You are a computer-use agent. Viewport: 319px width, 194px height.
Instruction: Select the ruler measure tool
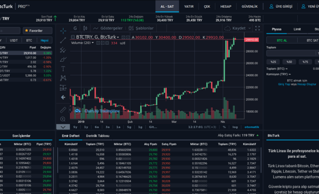tap(63, 110)
